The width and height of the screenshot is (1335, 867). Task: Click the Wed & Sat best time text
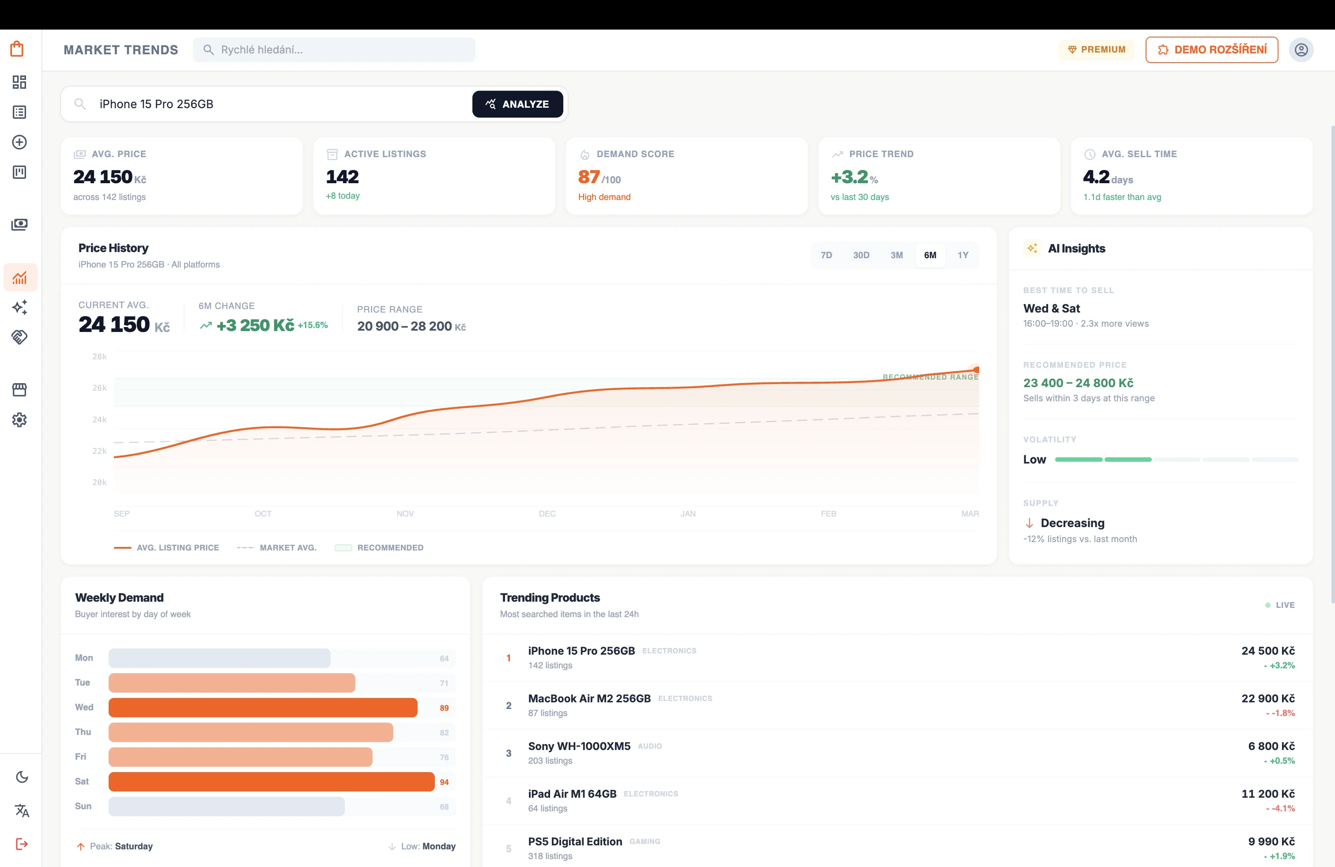(x=1051, y=309)
